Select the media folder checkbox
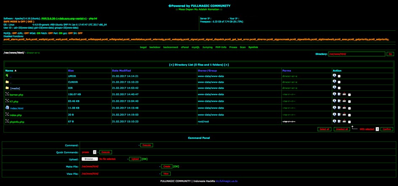This screenshot has height=186, width=398. coord(339,88)
